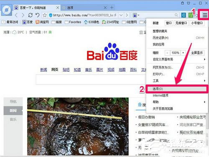Click 图片 link
Screen dimensions: 209x157
[x=99, y=69]
